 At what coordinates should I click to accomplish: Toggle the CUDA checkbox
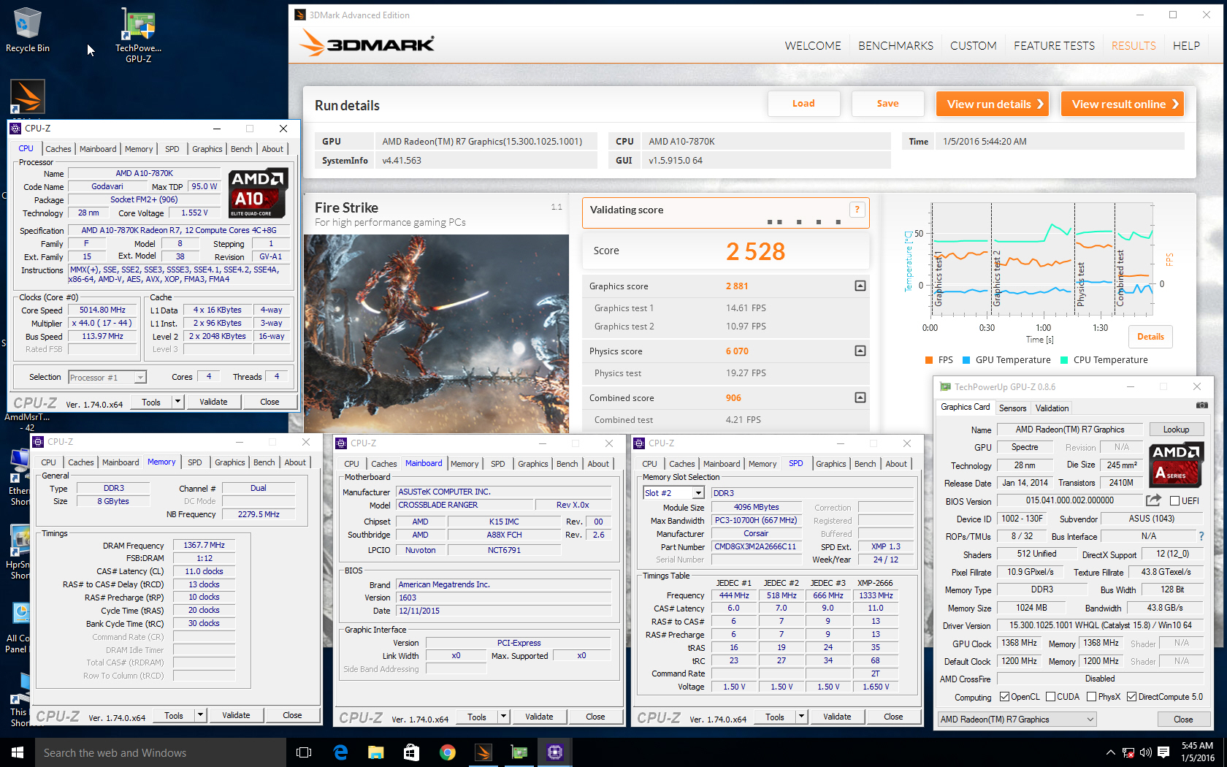1051,697
